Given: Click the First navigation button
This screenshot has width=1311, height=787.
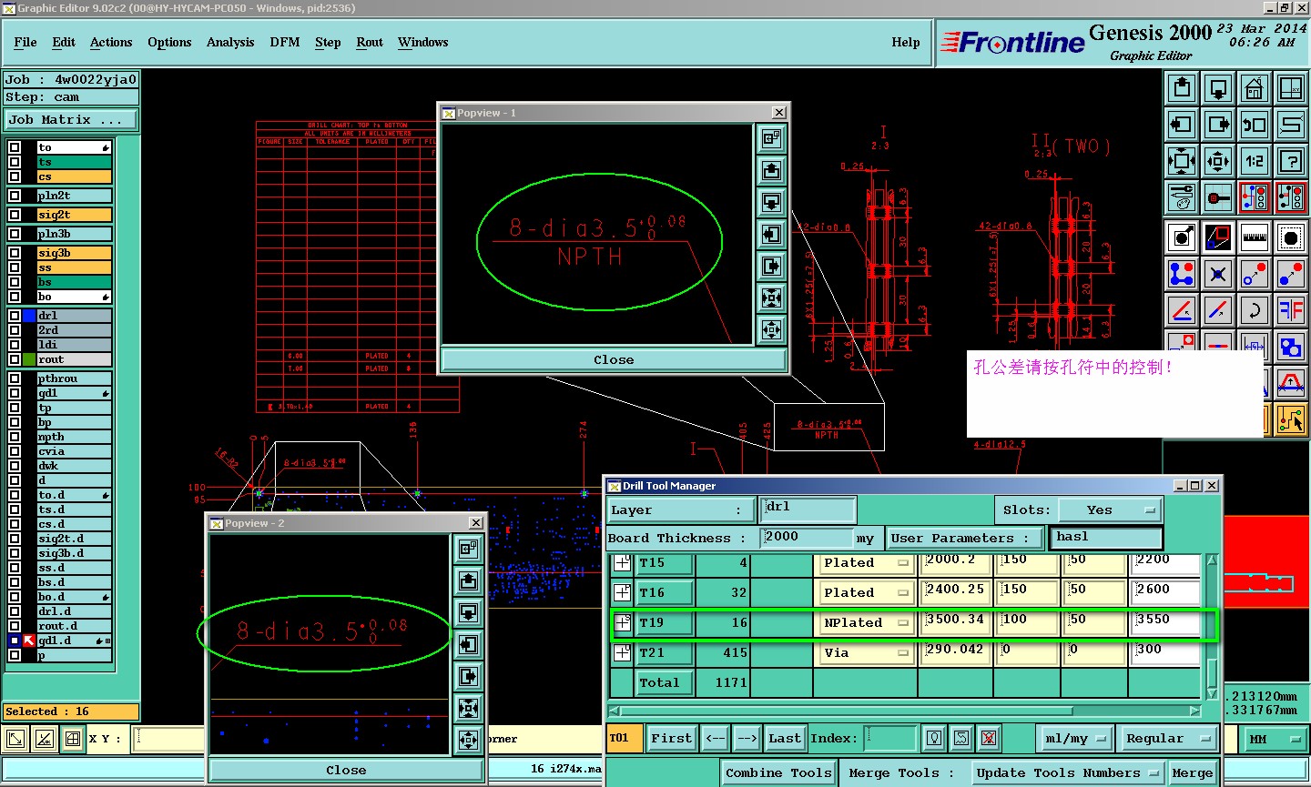Looking at the screenshot, I should pyautogui.click(x=672, y=738).
